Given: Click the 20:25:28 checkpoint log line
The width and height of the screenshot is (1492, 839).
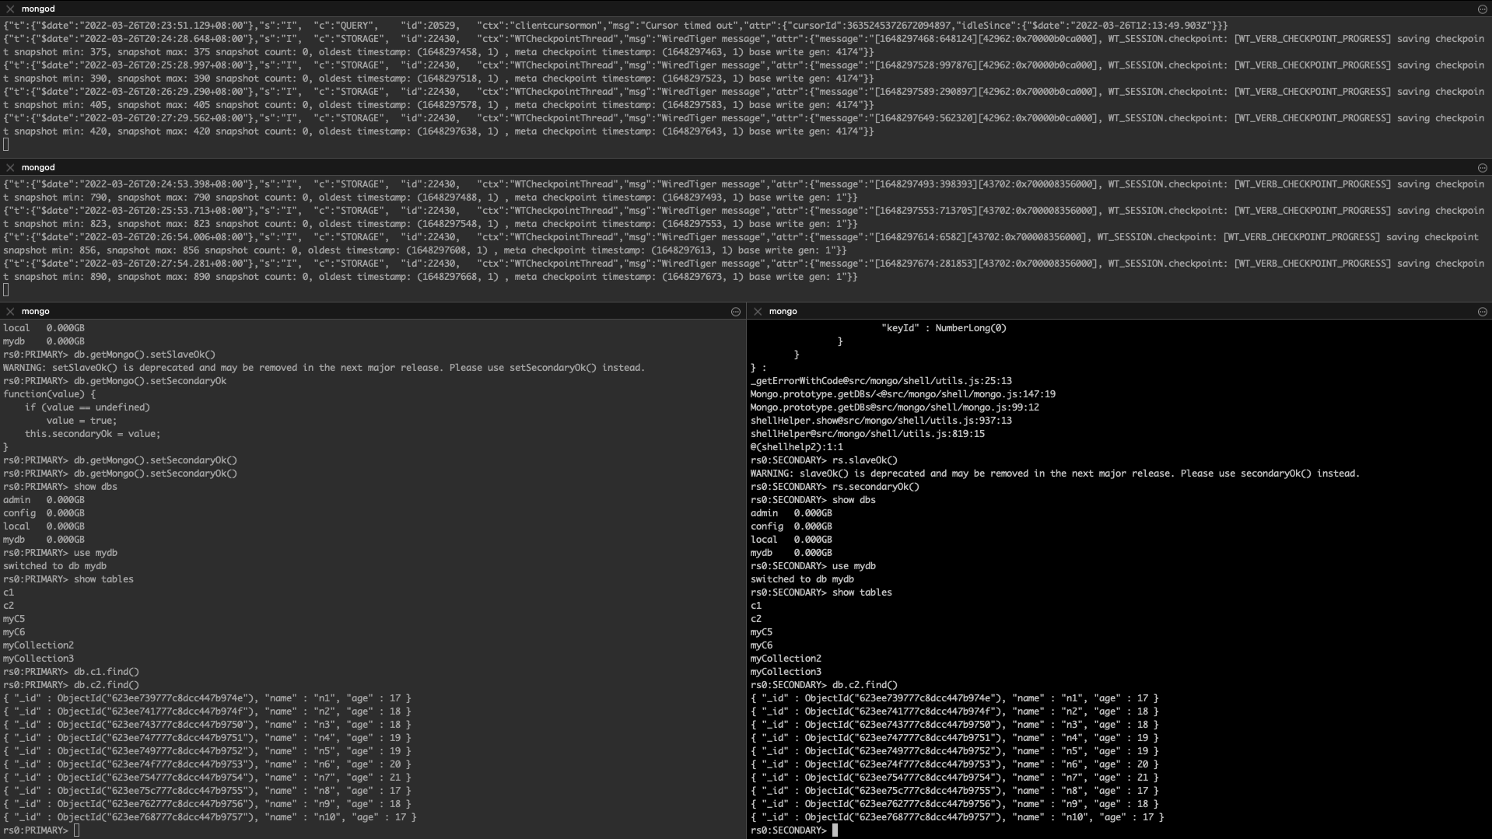Looking at the screenshot, I should (x=744, y=72).
